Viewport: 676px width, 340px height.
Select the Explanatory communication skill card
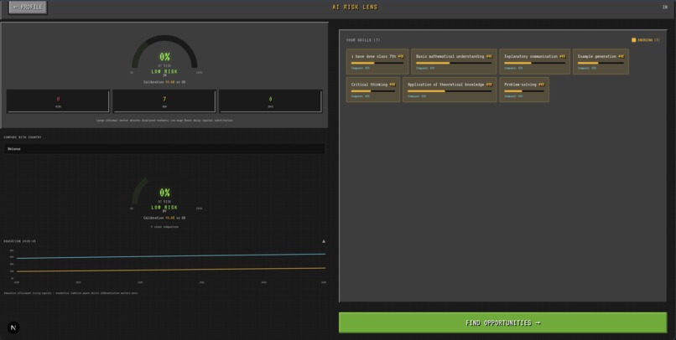pos(534,61)
